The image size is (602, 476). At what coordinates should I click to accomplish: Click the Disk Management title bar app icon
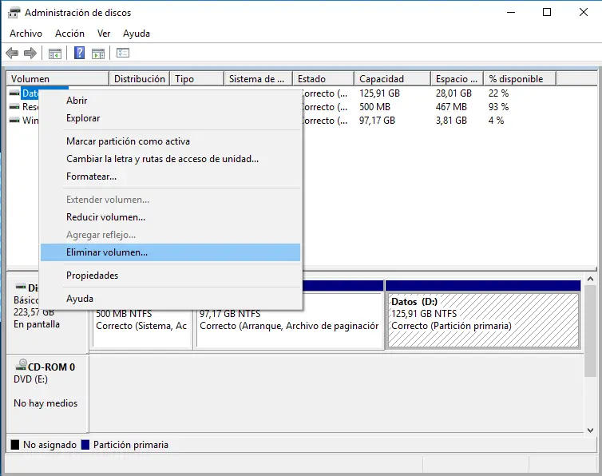14,13
